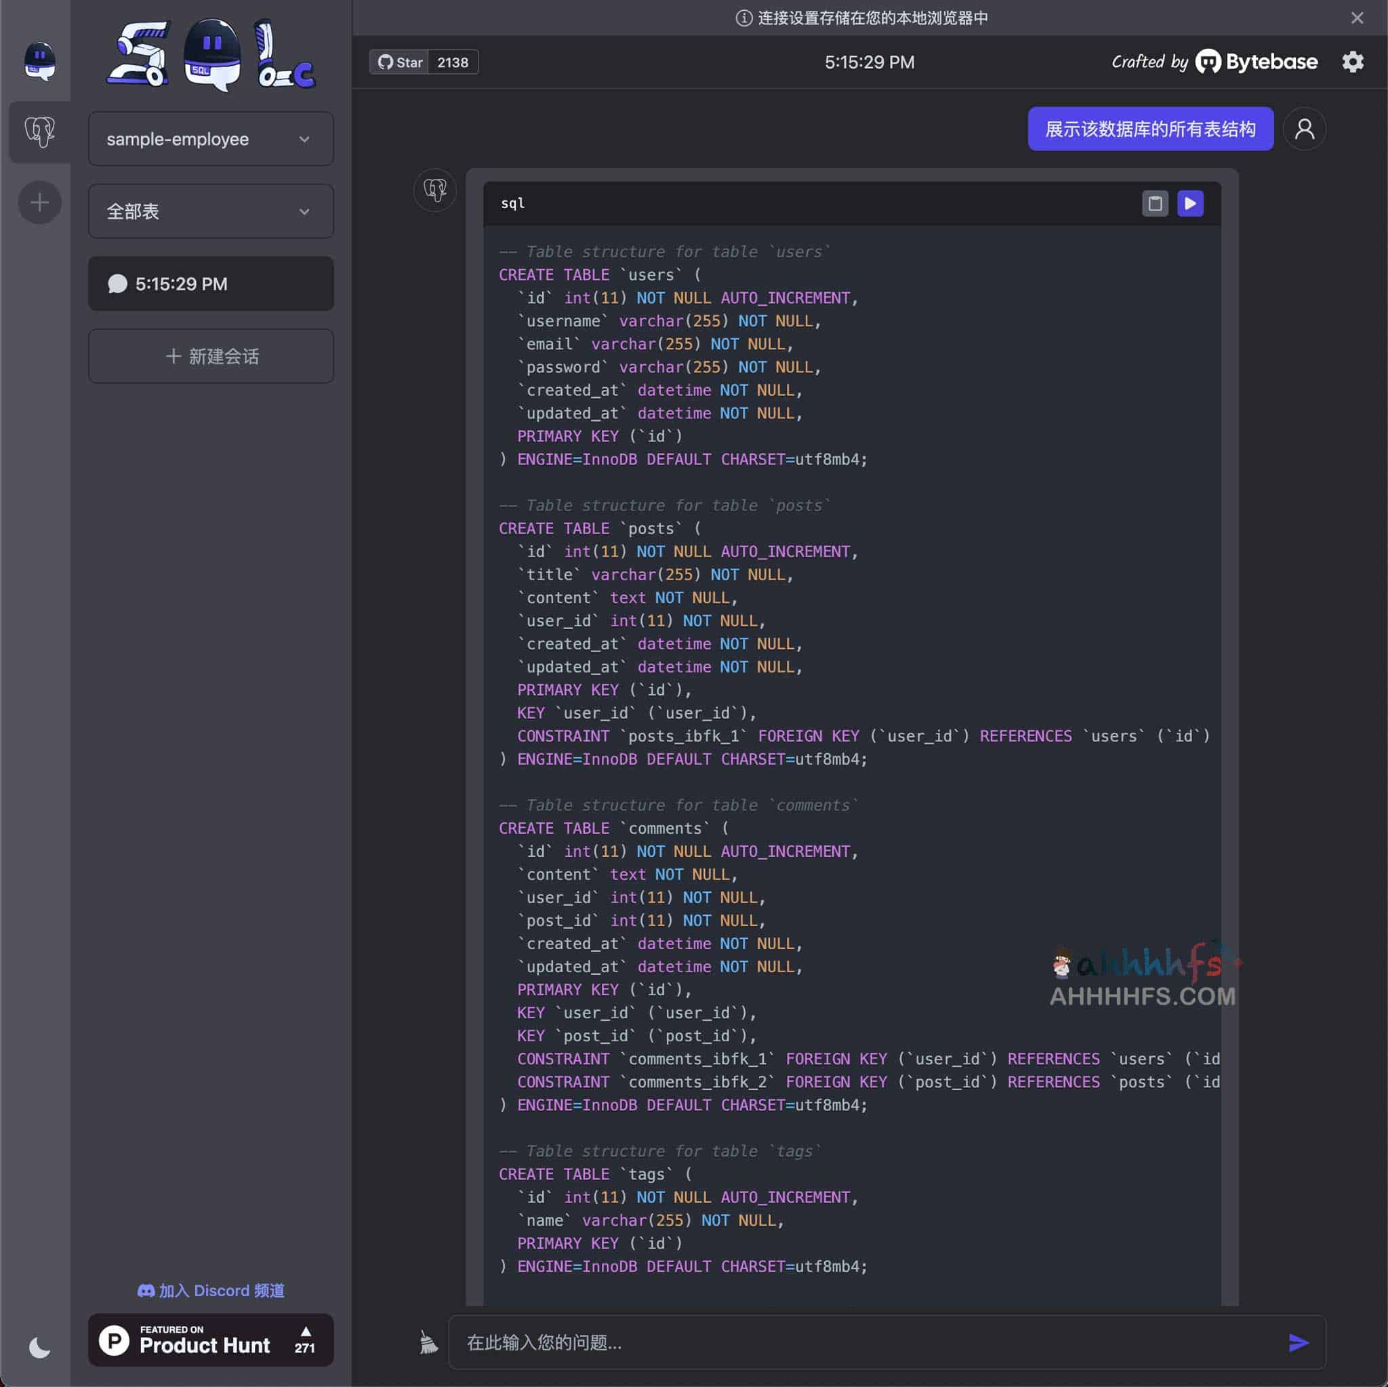Image resolution: width=1388 pixels, height=1387 pixels.
Task: Select the PostgreSQL elephant connection icon
Action: point(39,132)
